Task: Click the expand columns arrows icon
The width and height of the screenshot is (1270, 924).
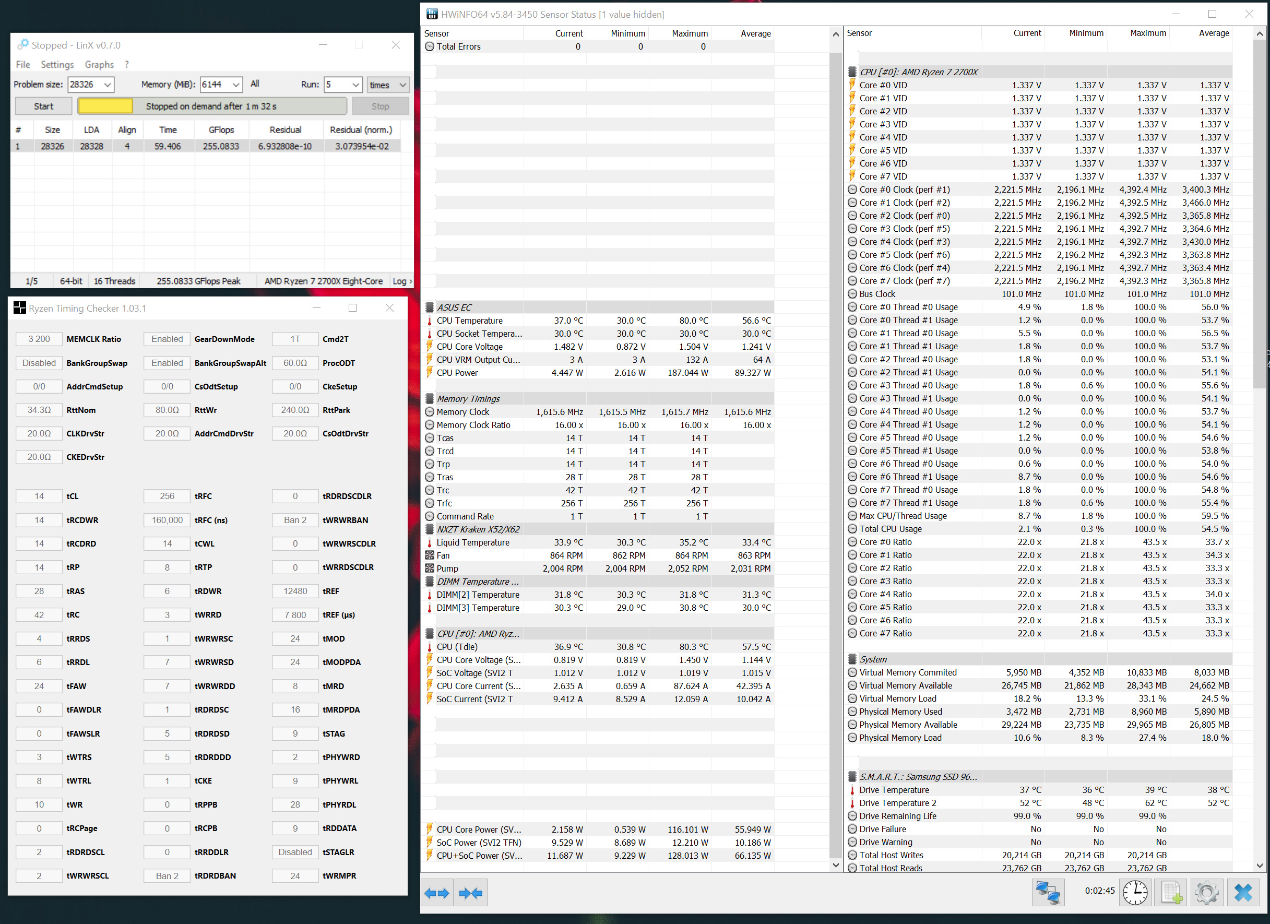Action: coord(436,893)
